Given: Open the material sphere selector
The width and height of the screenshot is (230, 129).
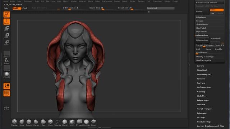Looking at the screenshot, I should point(6,75).
